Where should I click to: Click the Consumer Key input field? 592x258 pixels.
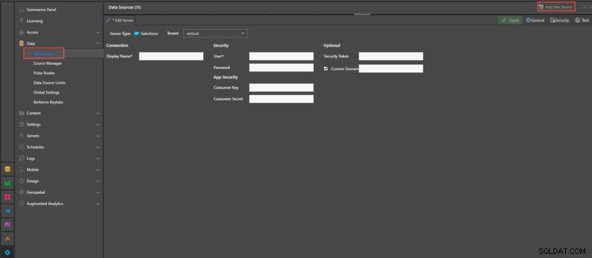tap(282, 87)
